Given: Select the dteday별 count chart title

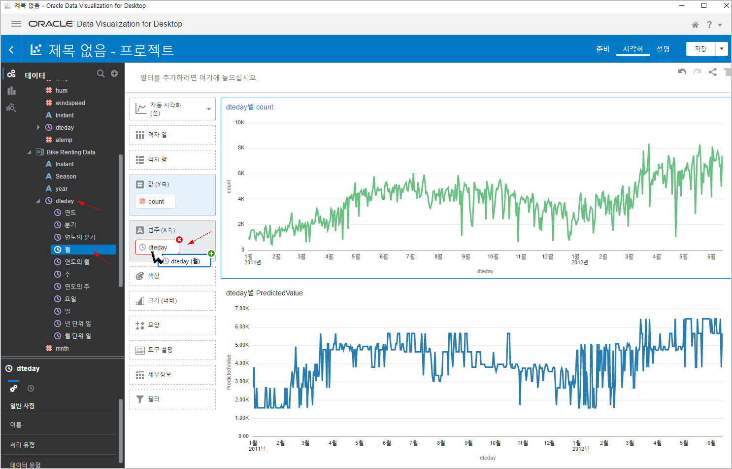Looking at the screenshot, I should click(250, 107).
